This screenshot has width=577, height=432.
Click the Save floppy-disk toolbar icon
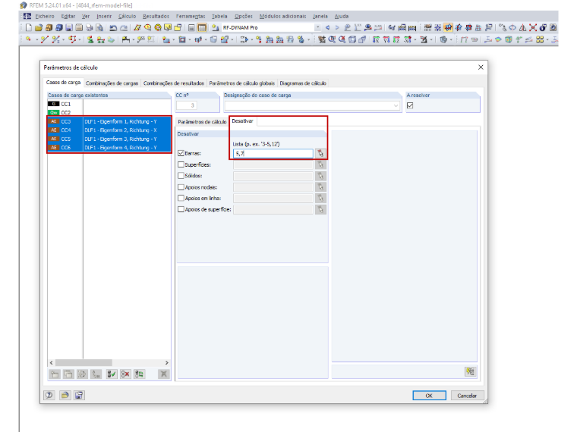[69, 27]
